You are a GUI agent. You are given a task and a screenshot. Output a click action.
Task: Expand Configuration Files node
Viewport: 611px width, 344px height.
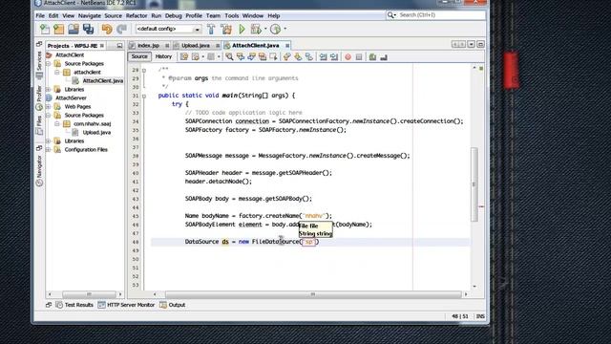(x=49, y=149)
